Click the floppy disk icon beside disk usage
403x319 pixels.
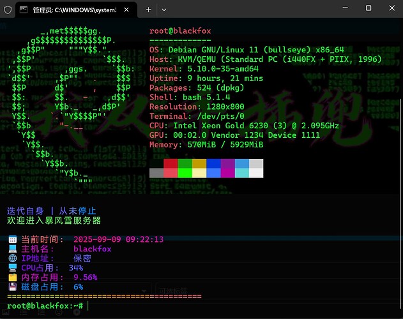[x=12, y=287]
